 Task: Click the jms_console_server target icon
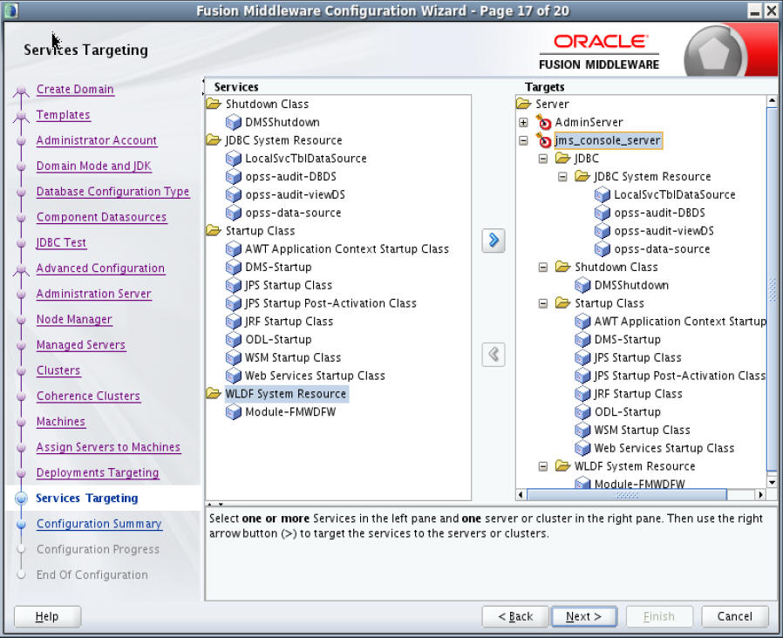coord(543,140)
